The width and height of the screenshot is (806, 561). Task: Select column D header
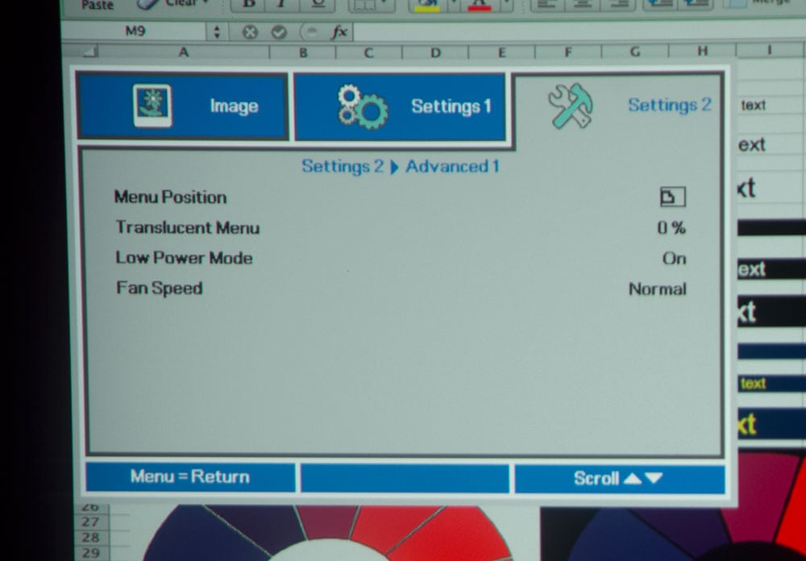(435, 52)
